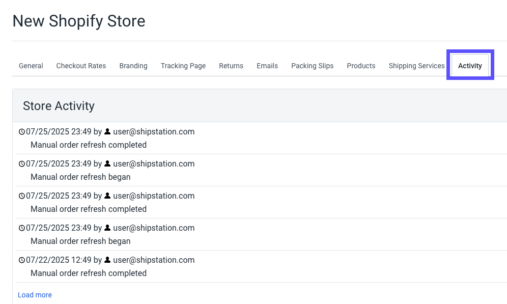
Task: Open the Shipping Services tab
Action: 416,66
